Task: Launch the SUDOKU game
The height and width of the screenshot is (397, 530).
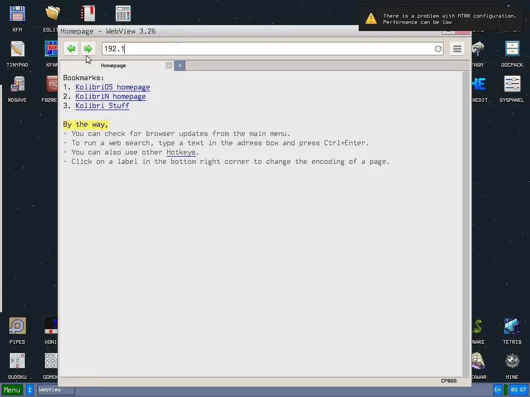Action: pyautogui.click(x=17, y=366)
